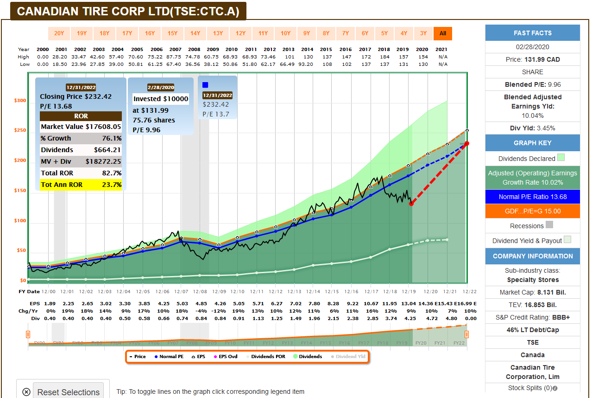
Task: Click the circled X reset icon
Action: (x=27, y=392)
